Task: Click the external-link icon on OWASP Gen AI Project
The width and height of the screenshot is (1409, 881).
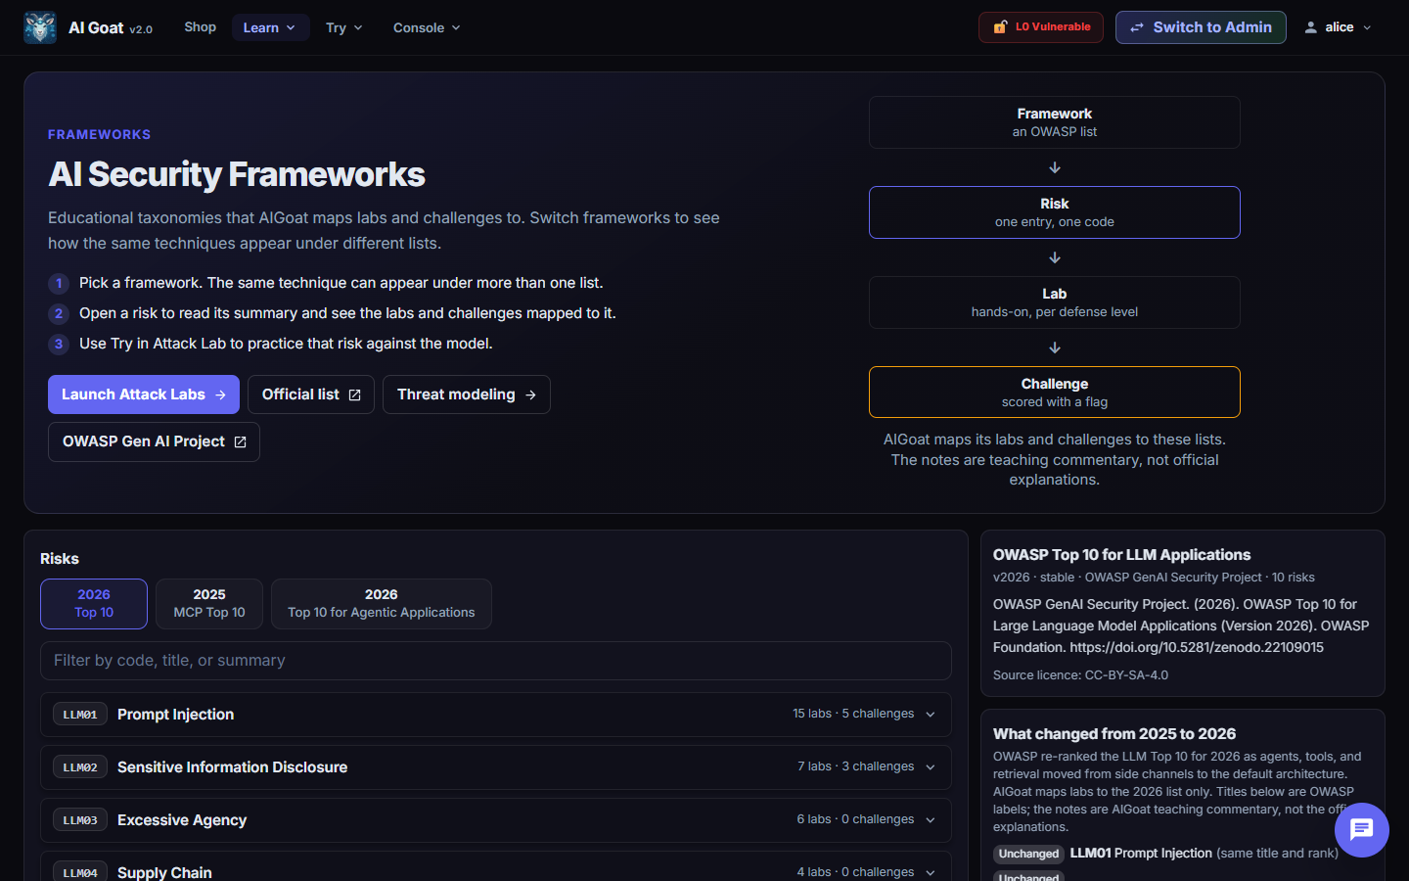Action: click(240, 442)
